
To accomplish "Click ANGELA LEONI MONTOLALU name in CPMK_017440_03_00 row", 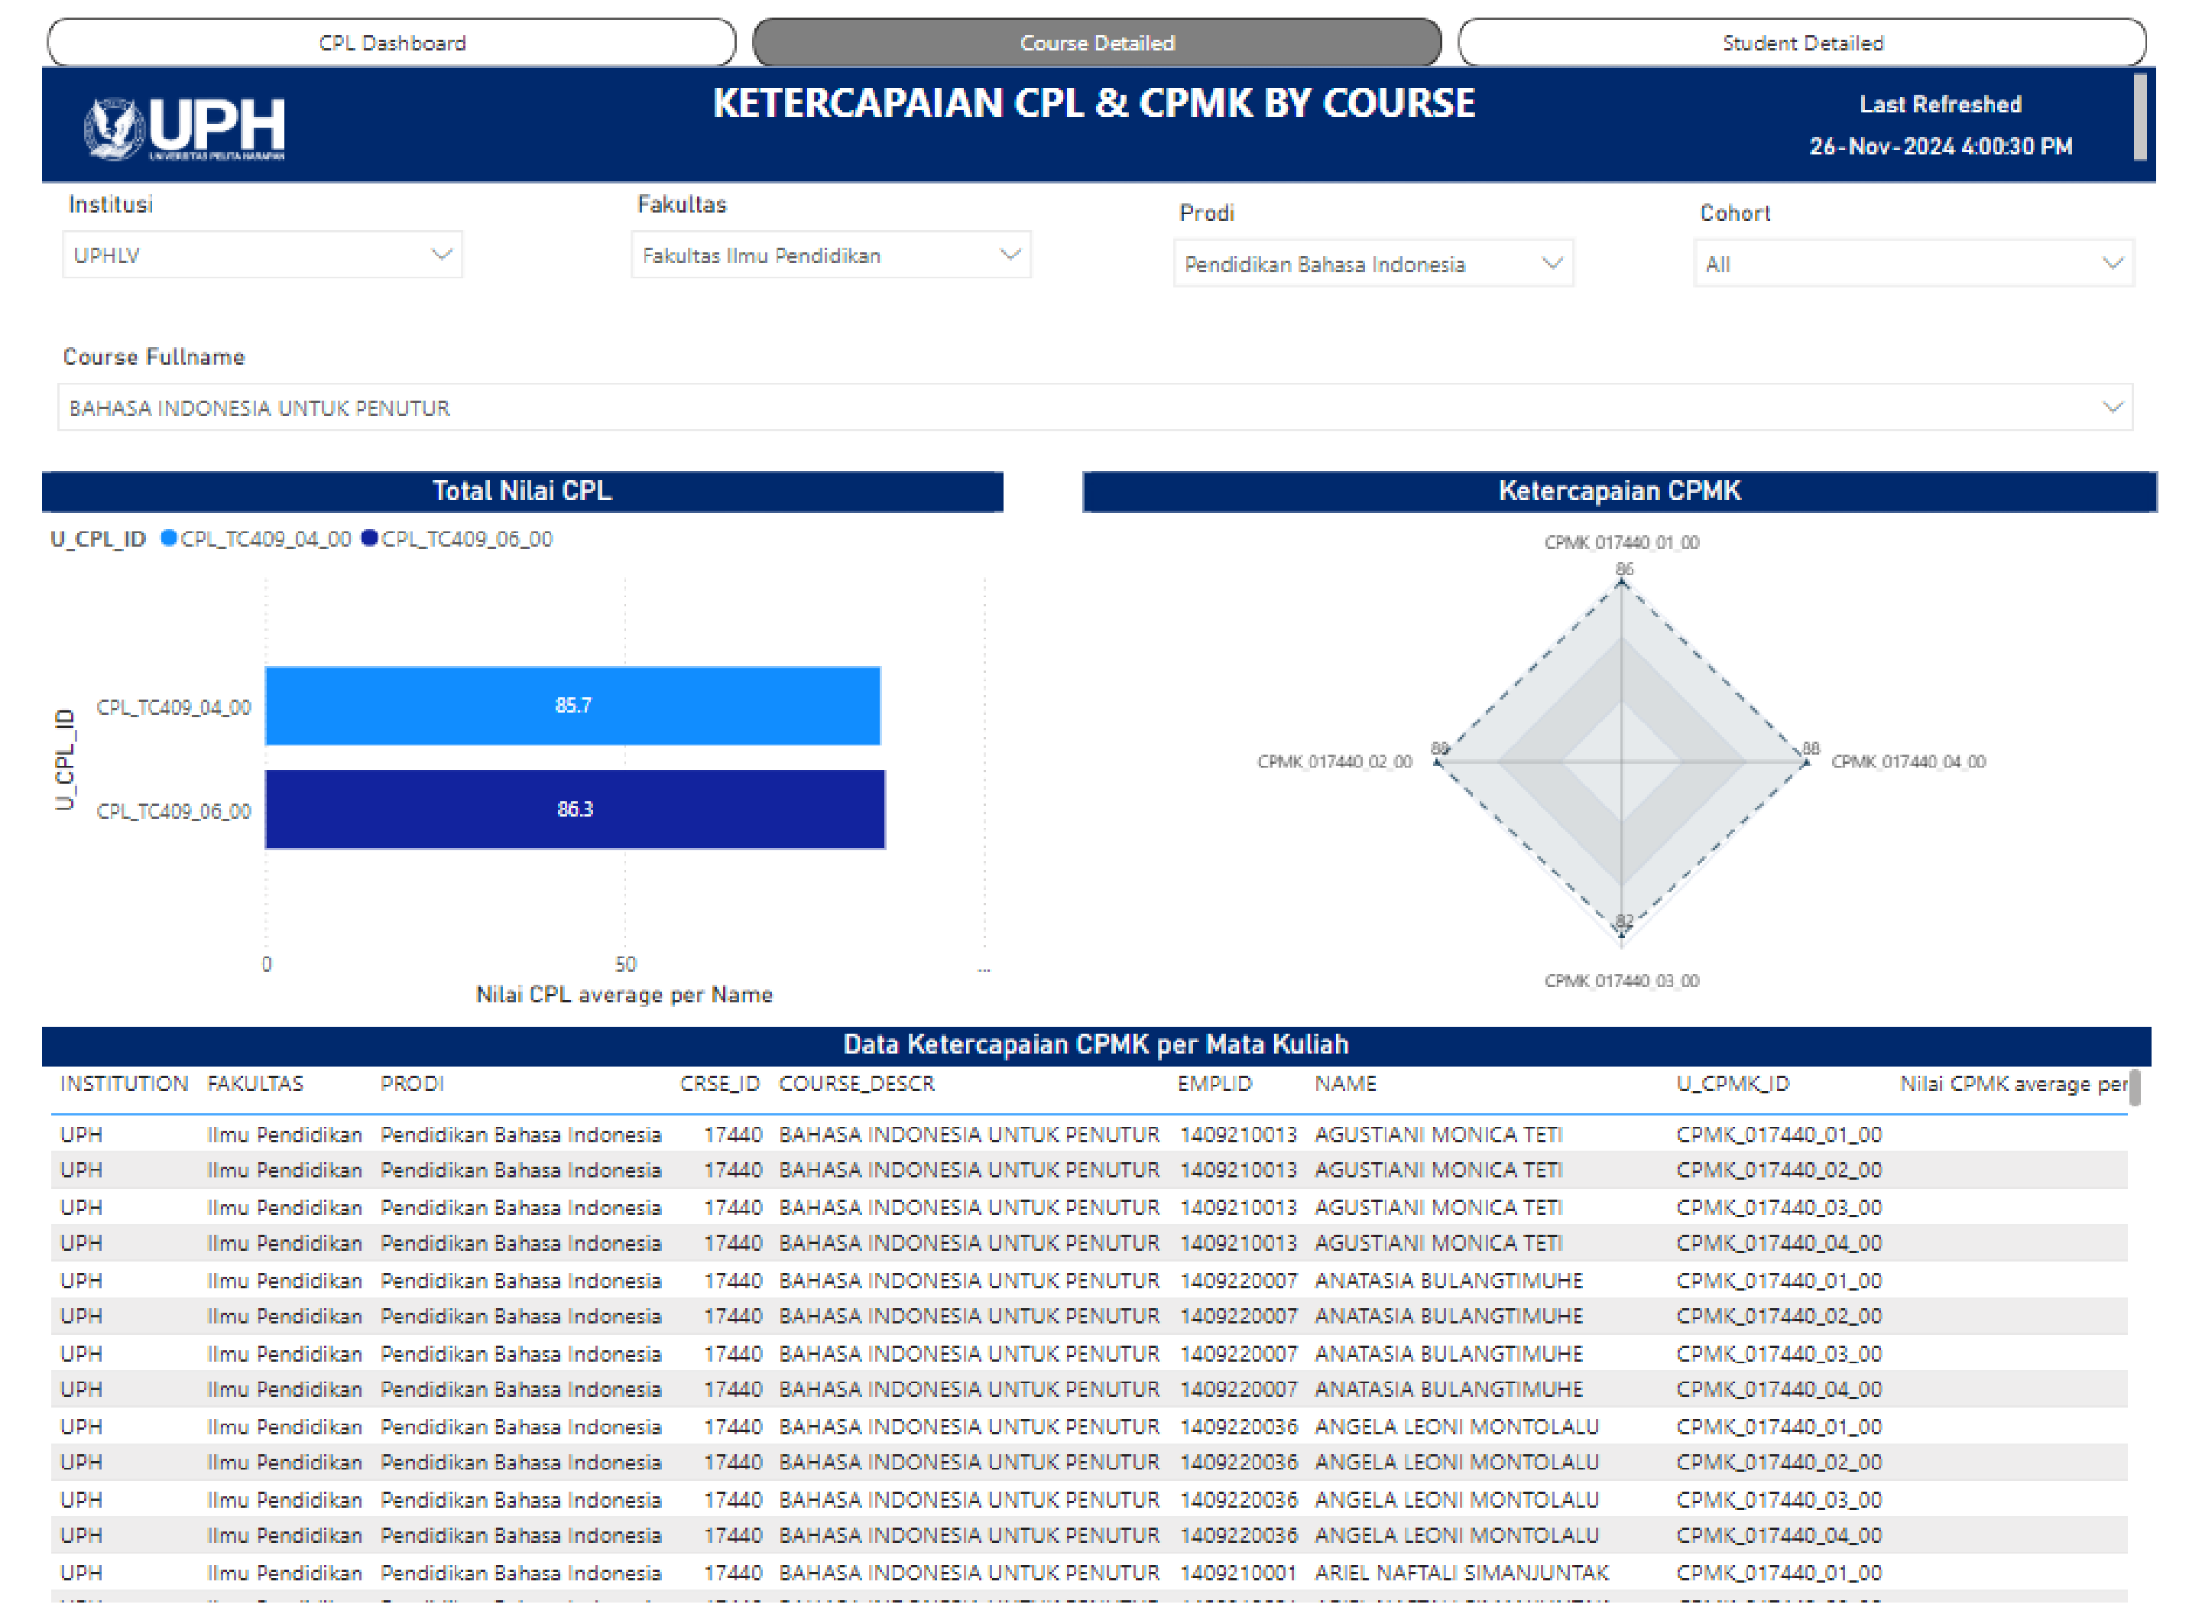I will tap(1456, 1499).
